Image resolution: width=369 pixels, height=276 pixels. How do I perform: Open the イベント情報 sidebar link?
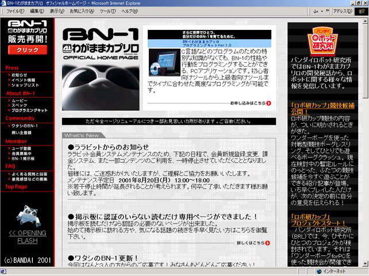tap(24, 80)
